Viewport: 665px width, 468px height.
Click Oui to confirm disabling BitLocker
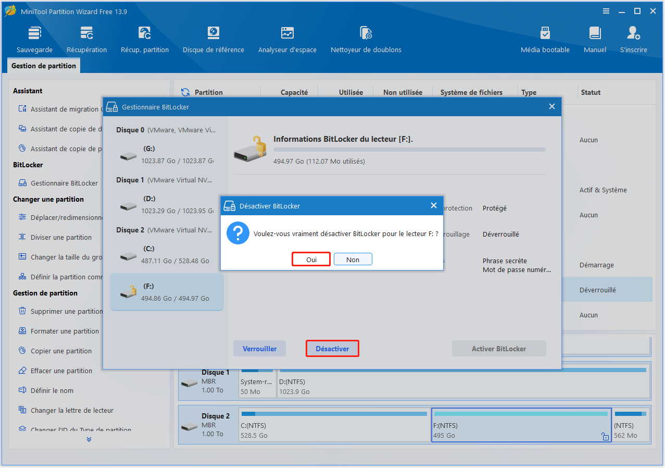tap(311, 260)
